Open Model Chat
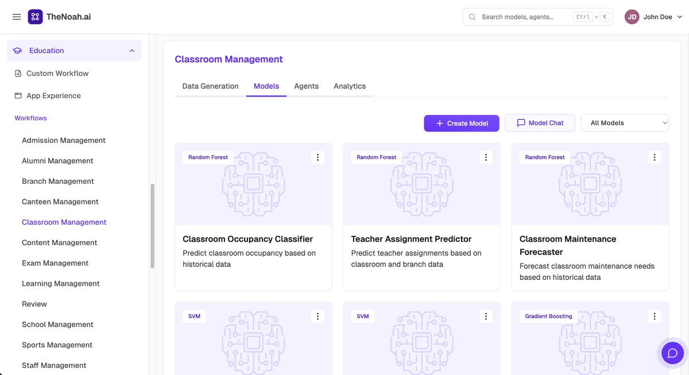This screenshot has width=689, height=375. pyautogui.click(x=540, y=123)
